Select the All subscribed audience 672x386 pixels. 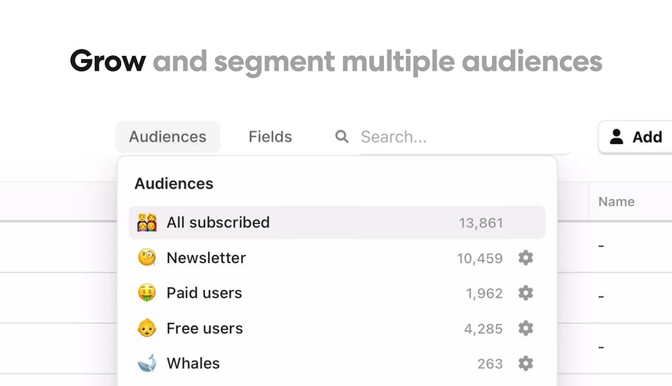[x=337, y=223]
